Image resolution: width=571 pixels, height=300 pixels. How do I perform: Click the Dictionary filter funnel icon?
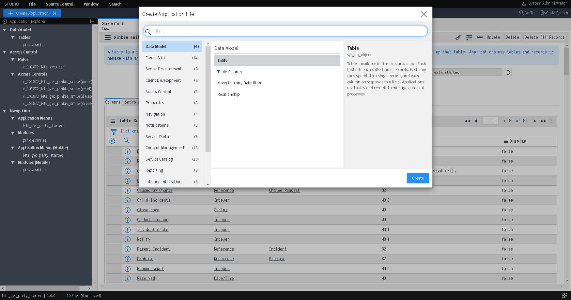click(x=114, y=132)
